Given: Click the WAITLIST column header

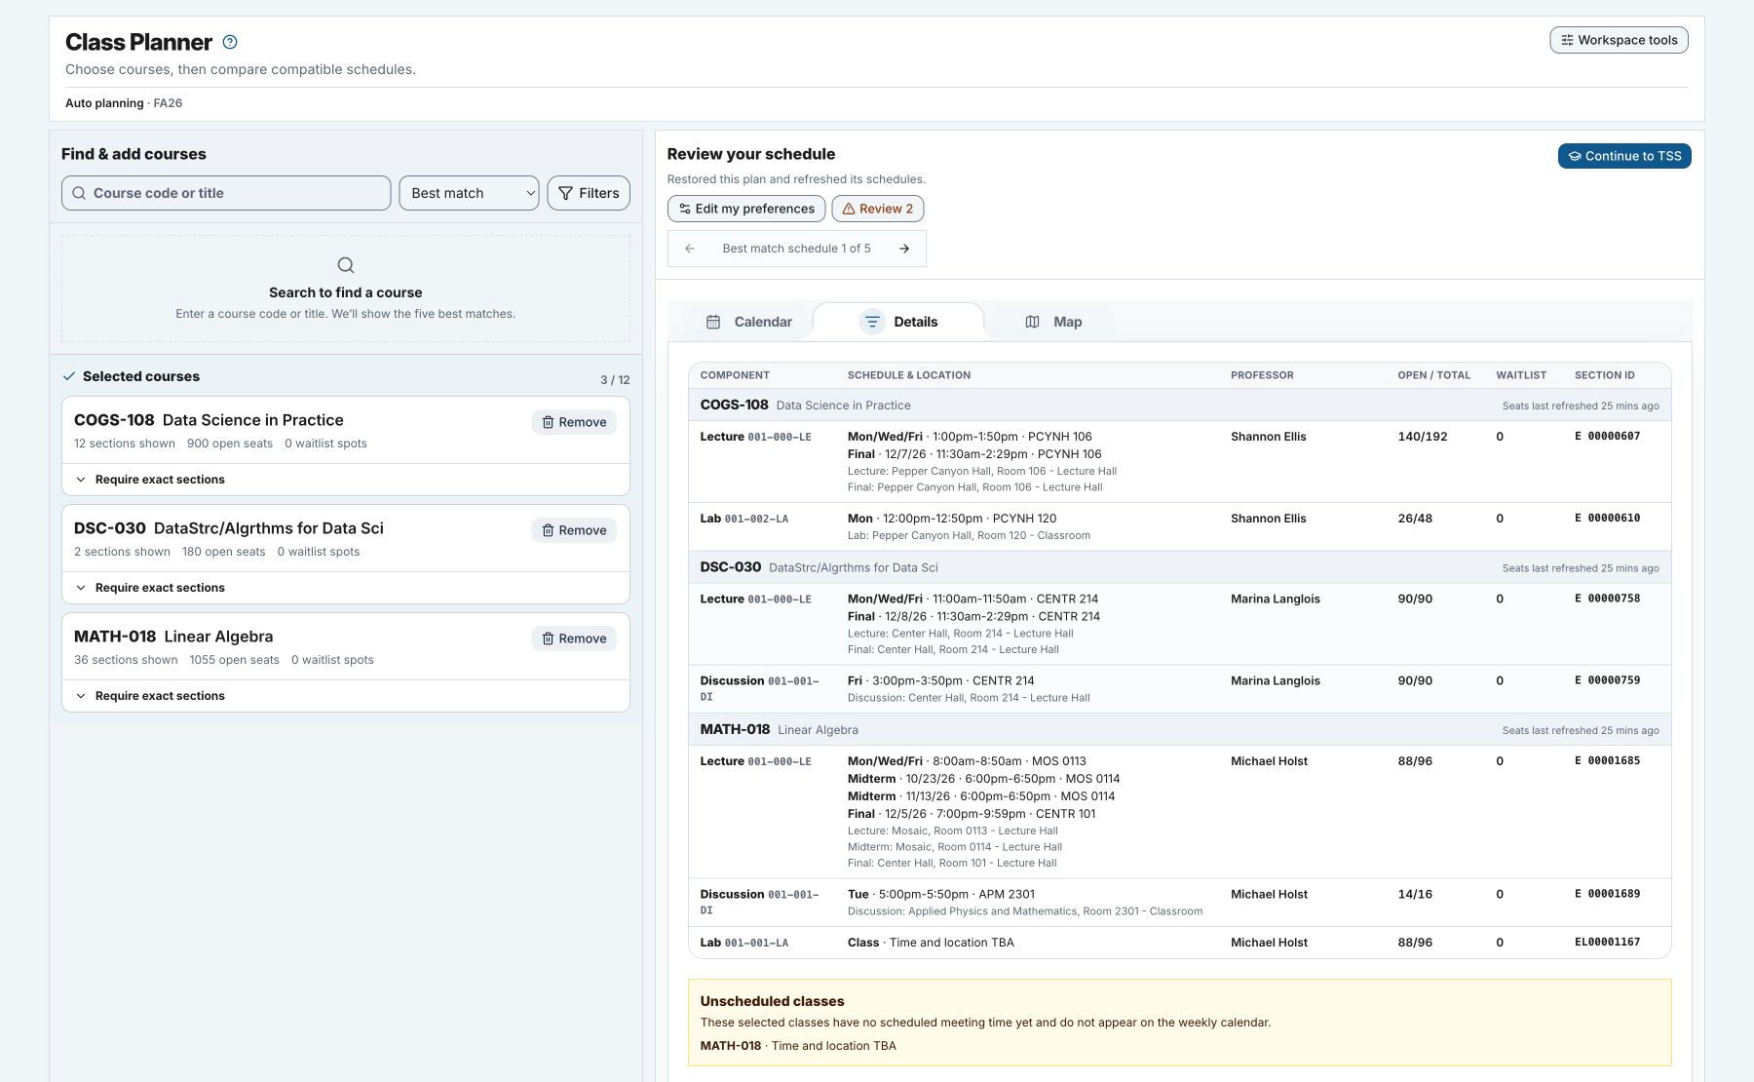Looking at the screenshot, I should pos(1521,375).
